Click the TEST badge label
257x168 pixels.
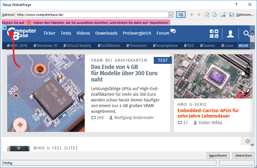click(163, 60)
